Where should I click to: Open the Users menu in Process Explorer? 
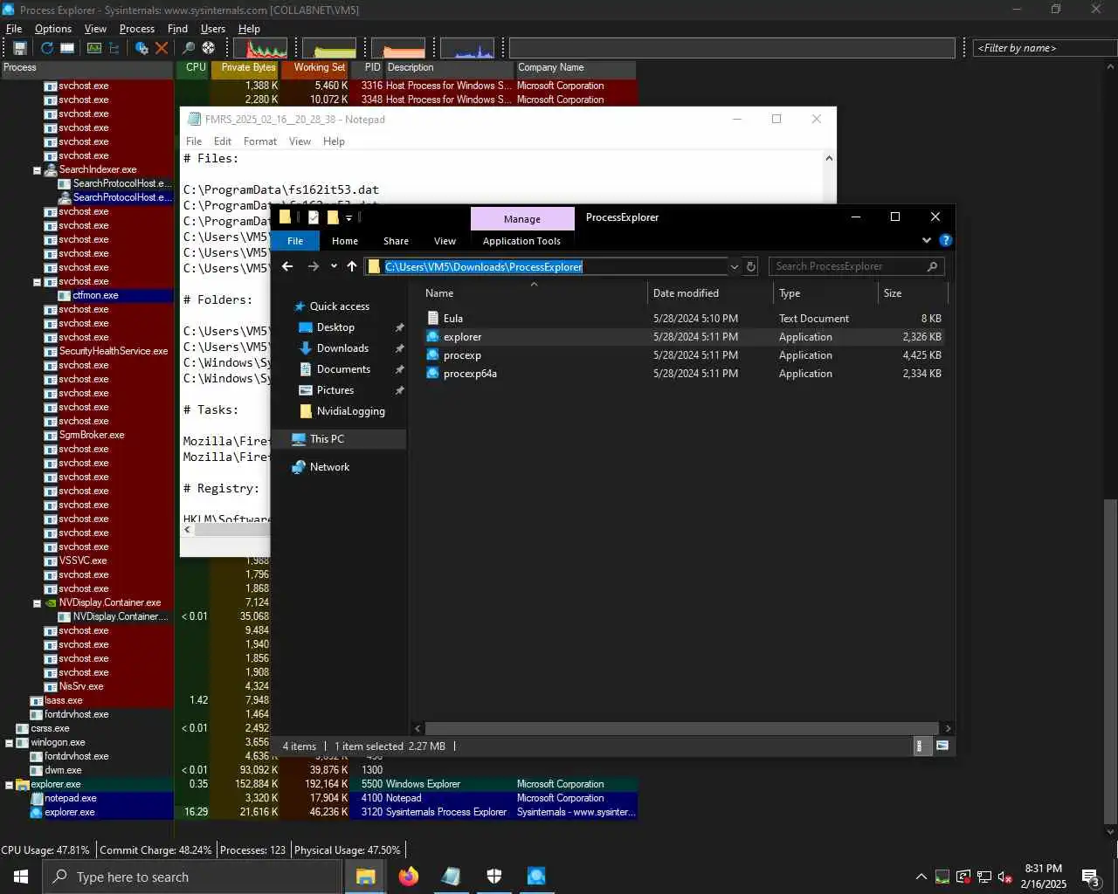(213, 29)
